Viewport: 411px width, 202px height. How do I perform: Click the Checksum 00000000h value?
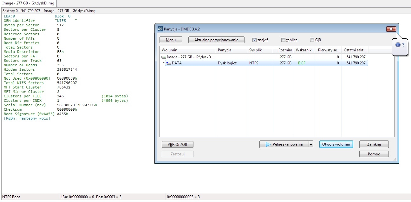point(67,109)
